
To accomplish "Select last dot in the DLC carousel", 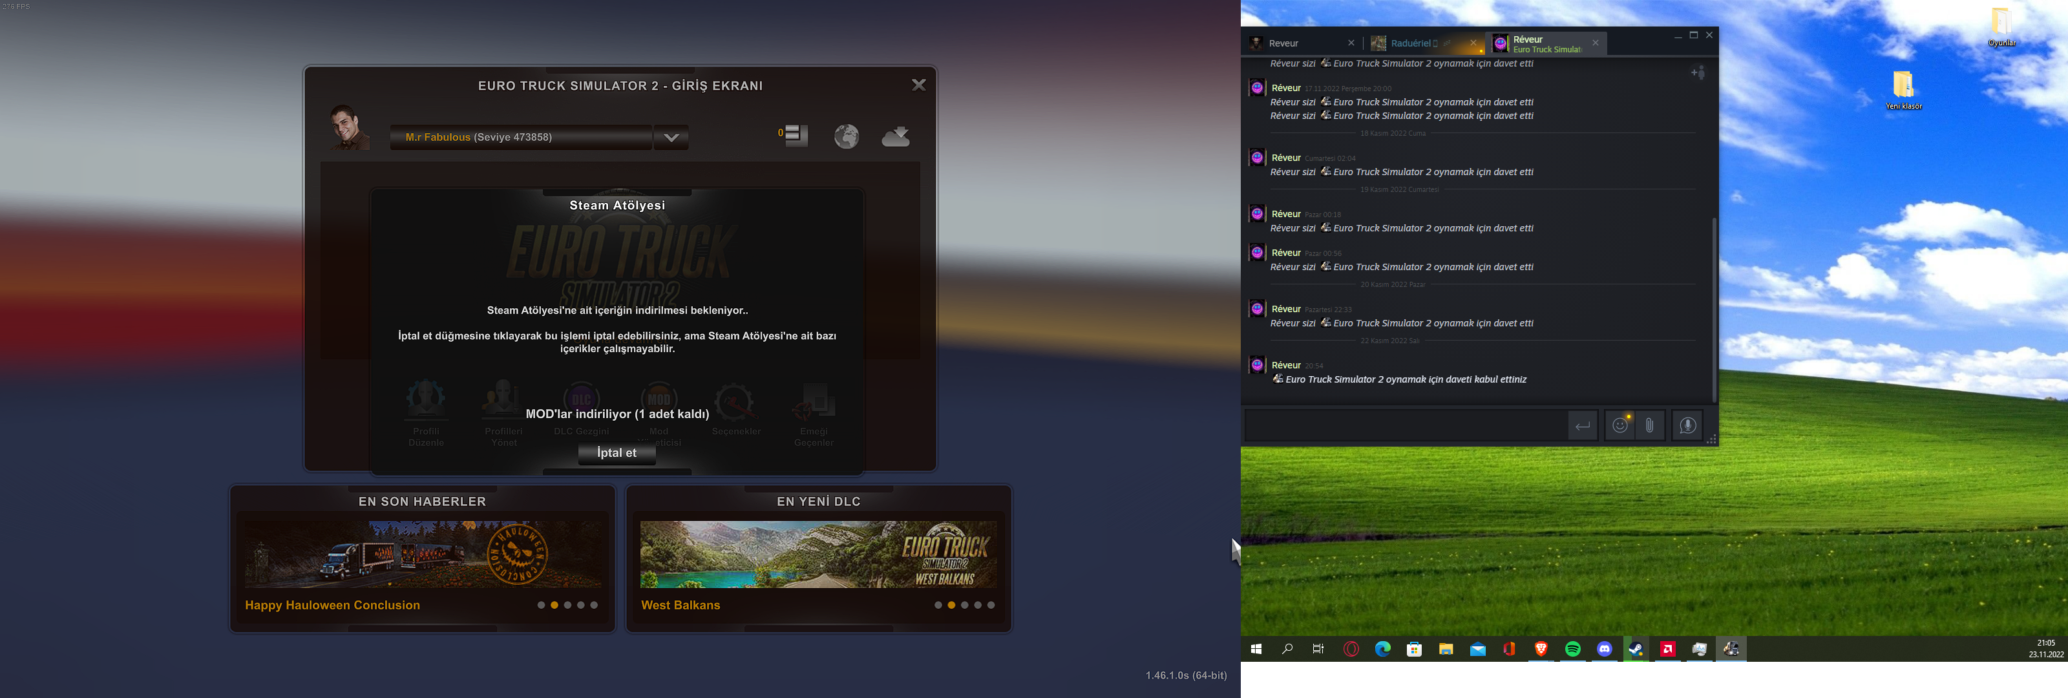I will tap(991, 606).
